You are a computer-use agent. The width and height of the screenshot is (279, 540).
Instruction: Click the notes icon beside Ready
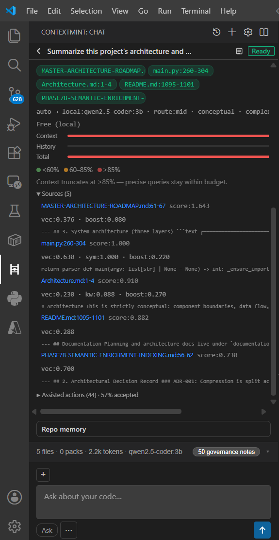pyautogui.click(x=239, y=52)
